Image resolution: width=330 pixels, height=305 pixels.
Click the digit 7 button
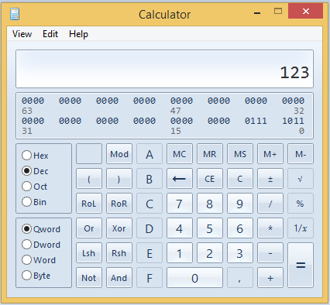pyautogui.click(x=180, y=204)
